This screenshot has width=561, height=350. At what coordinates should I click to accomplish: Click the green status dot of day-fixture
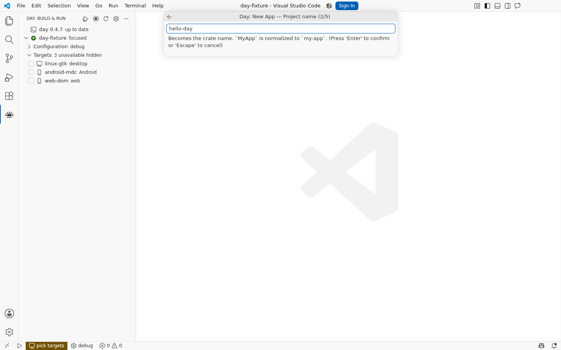[x=34, y=38]
